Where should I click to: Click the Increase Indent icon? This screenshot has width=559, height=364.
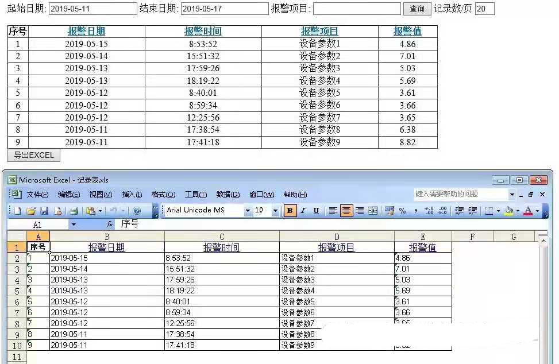(473, 211)
